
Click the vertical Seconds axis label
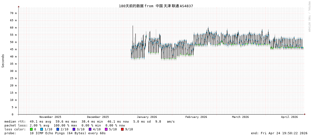pyautogui.click(x=3, y=61)
